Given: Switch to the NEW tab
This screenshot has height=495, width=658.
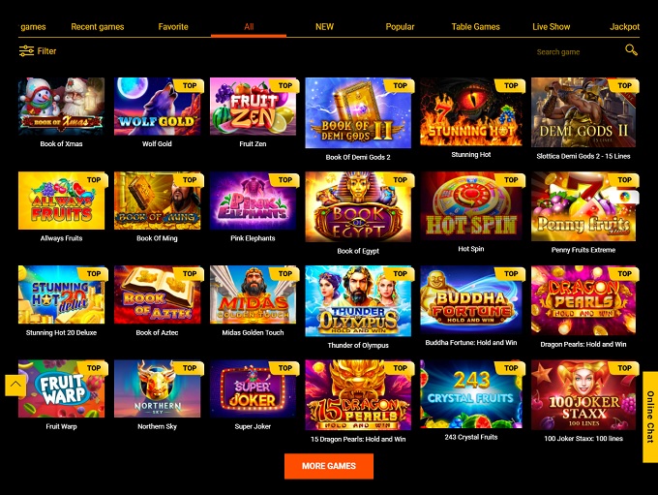Looking at the screenshot, I should [x=324, y=27].
